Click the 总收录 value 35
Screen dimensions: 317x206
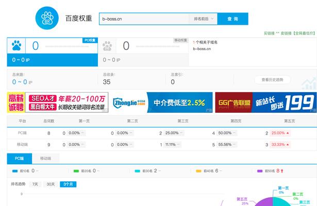coord(107,82)
